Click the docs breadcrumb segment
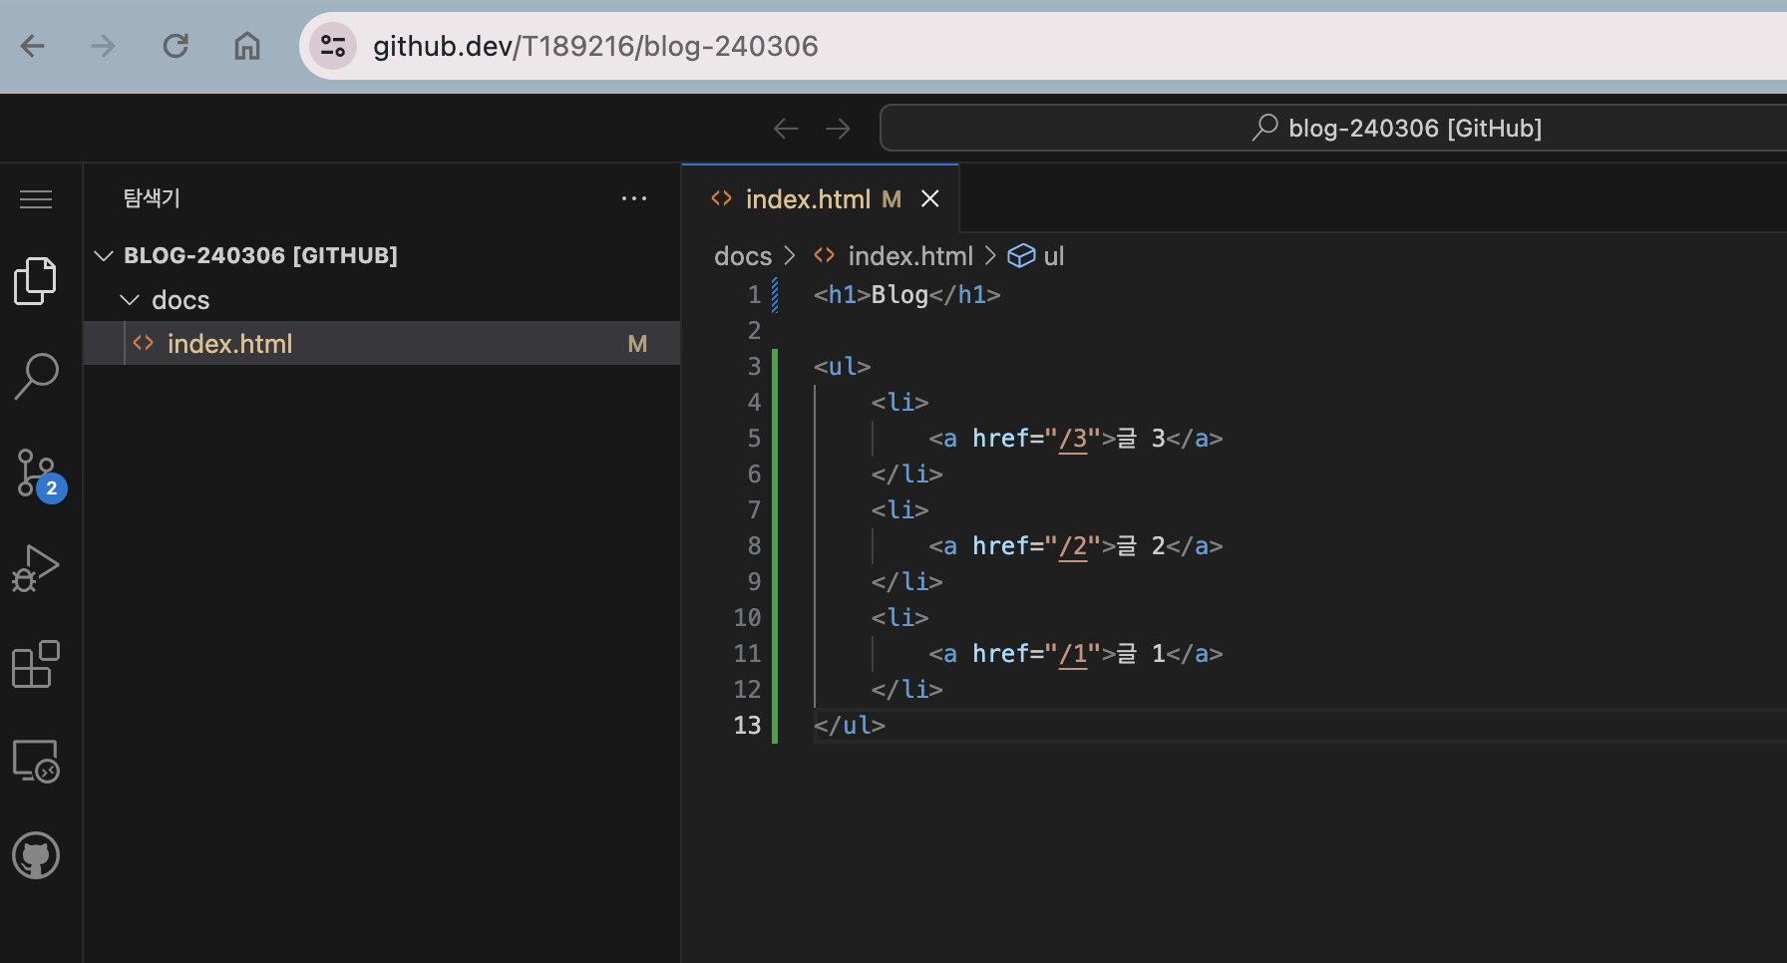 point(743,256)
